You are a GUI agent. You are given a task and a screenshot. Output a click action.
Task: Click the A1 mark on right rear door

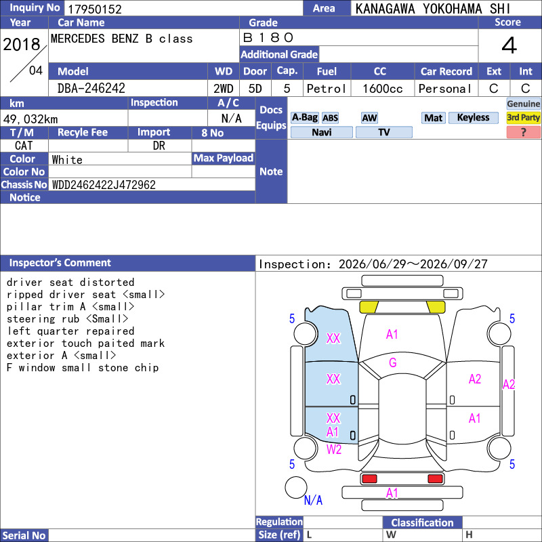475,418
